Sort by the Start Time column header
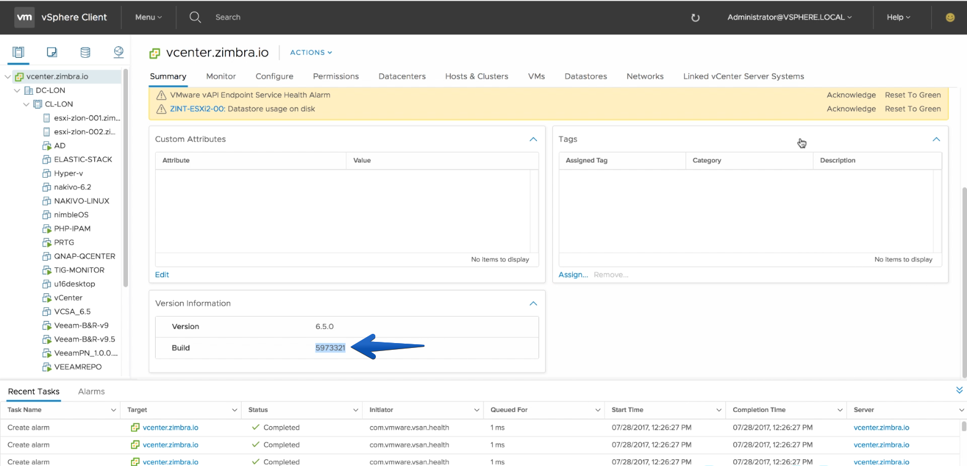This screenshot has width=967, height=466. 627,410
